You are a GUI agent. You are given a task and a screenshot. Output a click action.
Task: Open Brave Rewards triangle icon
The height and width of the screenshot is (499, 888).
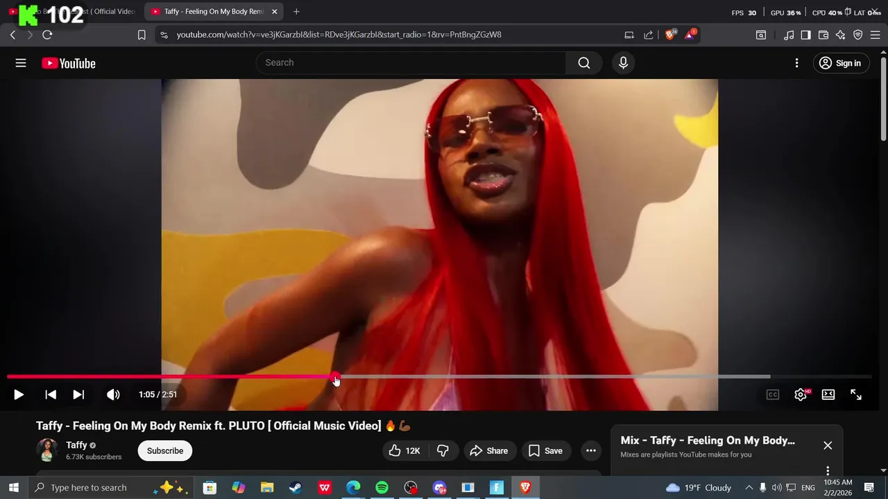tap(690, 34)
